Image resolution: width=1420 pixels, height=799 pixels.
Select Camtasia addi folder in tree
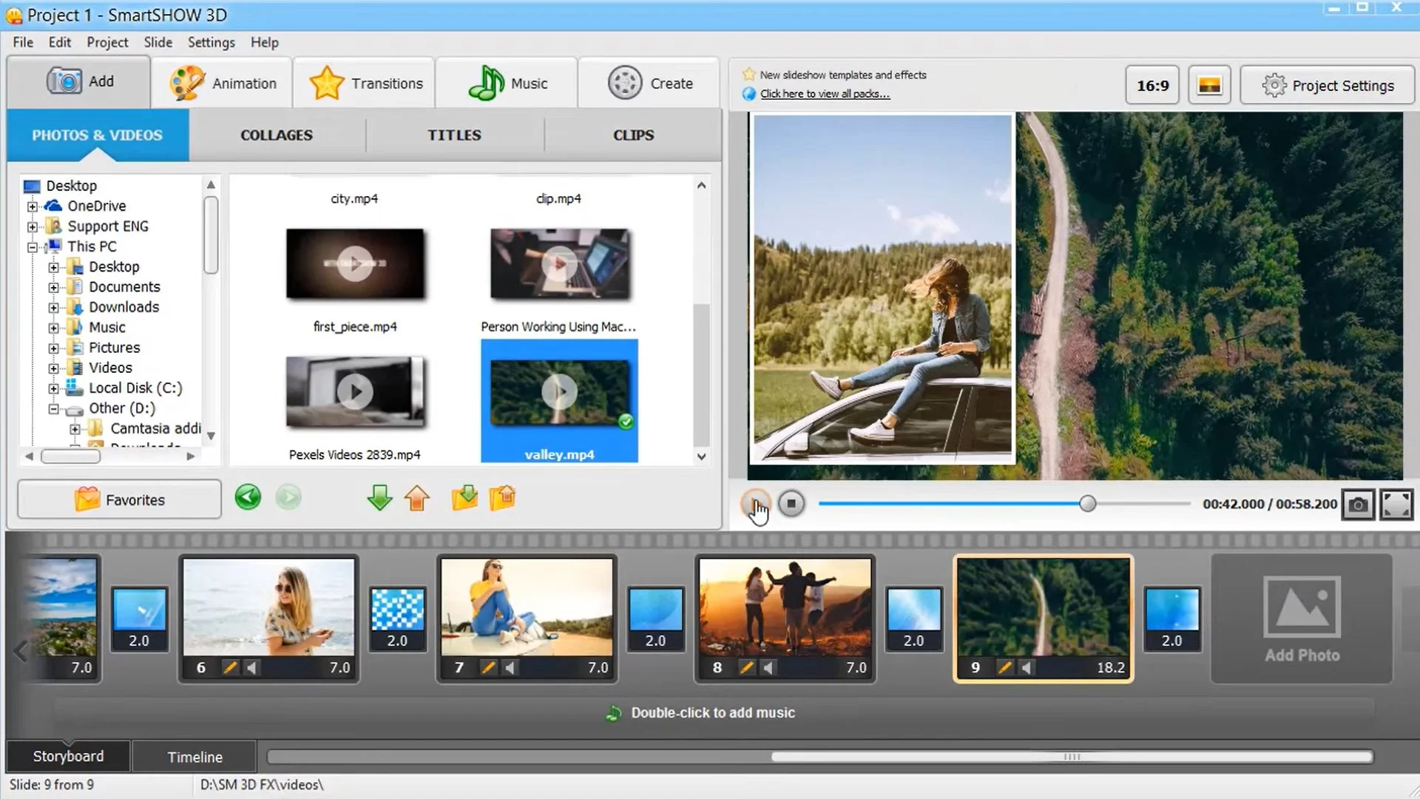pyautogui.click(x=155, y=428)
